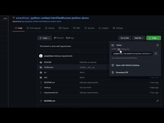Click the folder icon of README directory

click(41, 62)
